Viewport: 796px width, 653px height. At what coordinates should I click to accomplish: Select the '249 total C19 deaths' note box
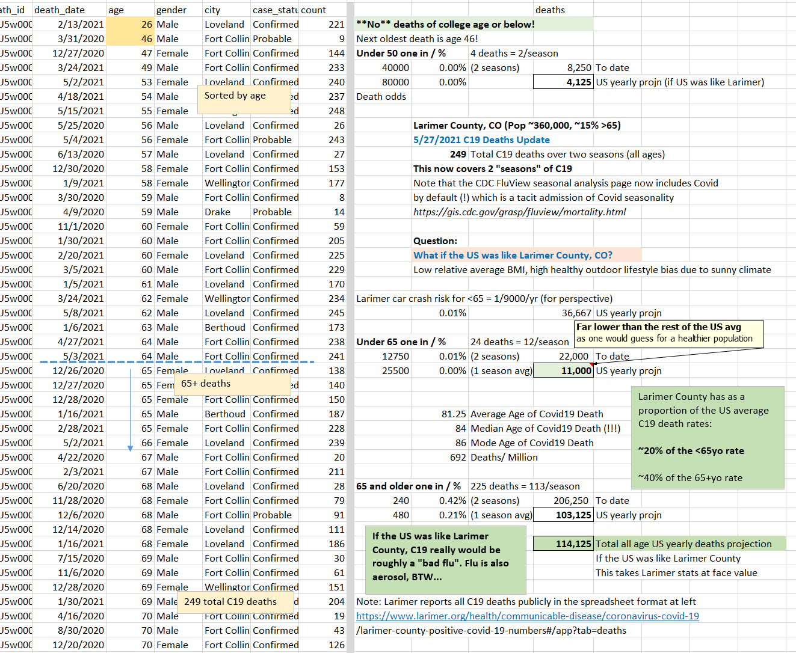[235, 602]
